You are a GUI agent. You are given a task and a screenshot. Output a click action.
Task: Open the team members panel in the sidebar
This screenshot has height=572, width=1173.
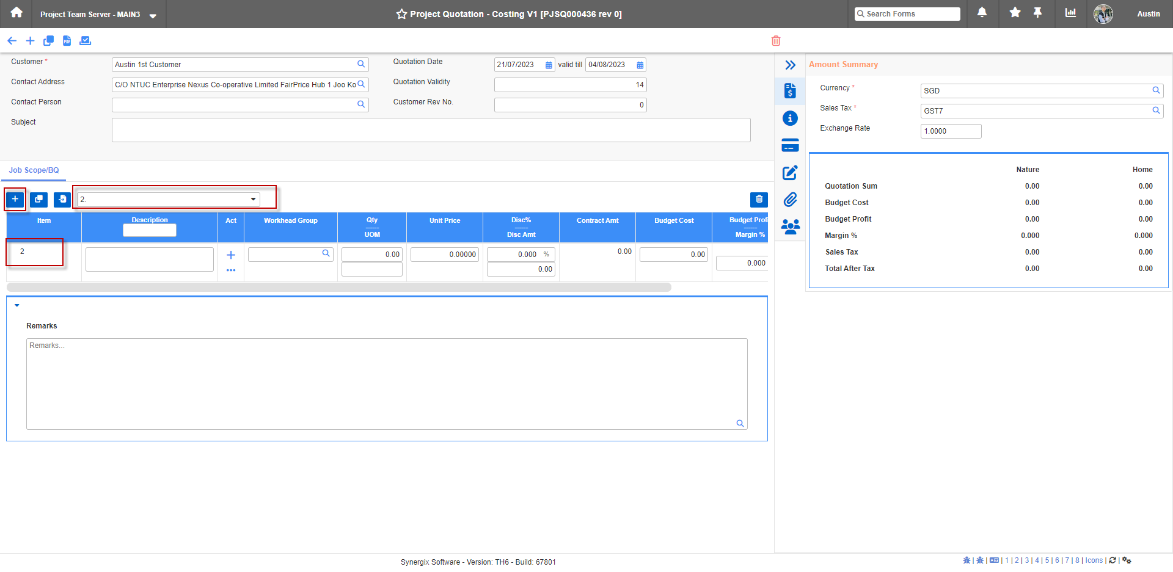click(790, 226)
